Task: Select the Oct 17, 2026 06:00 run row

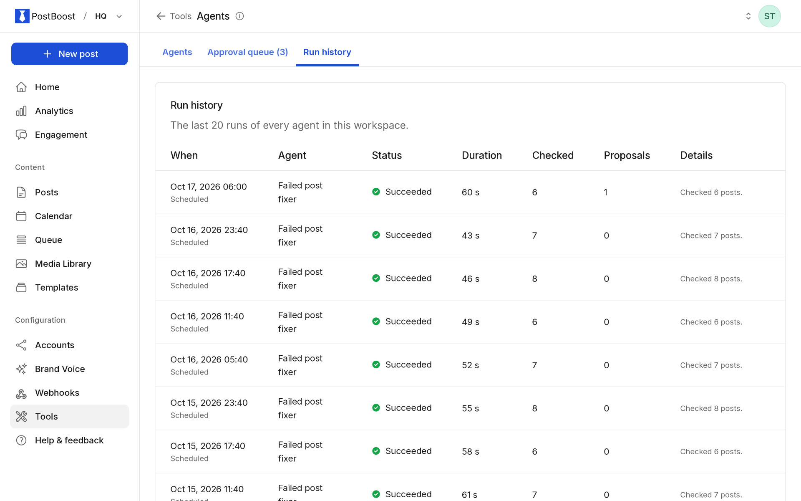Action: point(470,192)
